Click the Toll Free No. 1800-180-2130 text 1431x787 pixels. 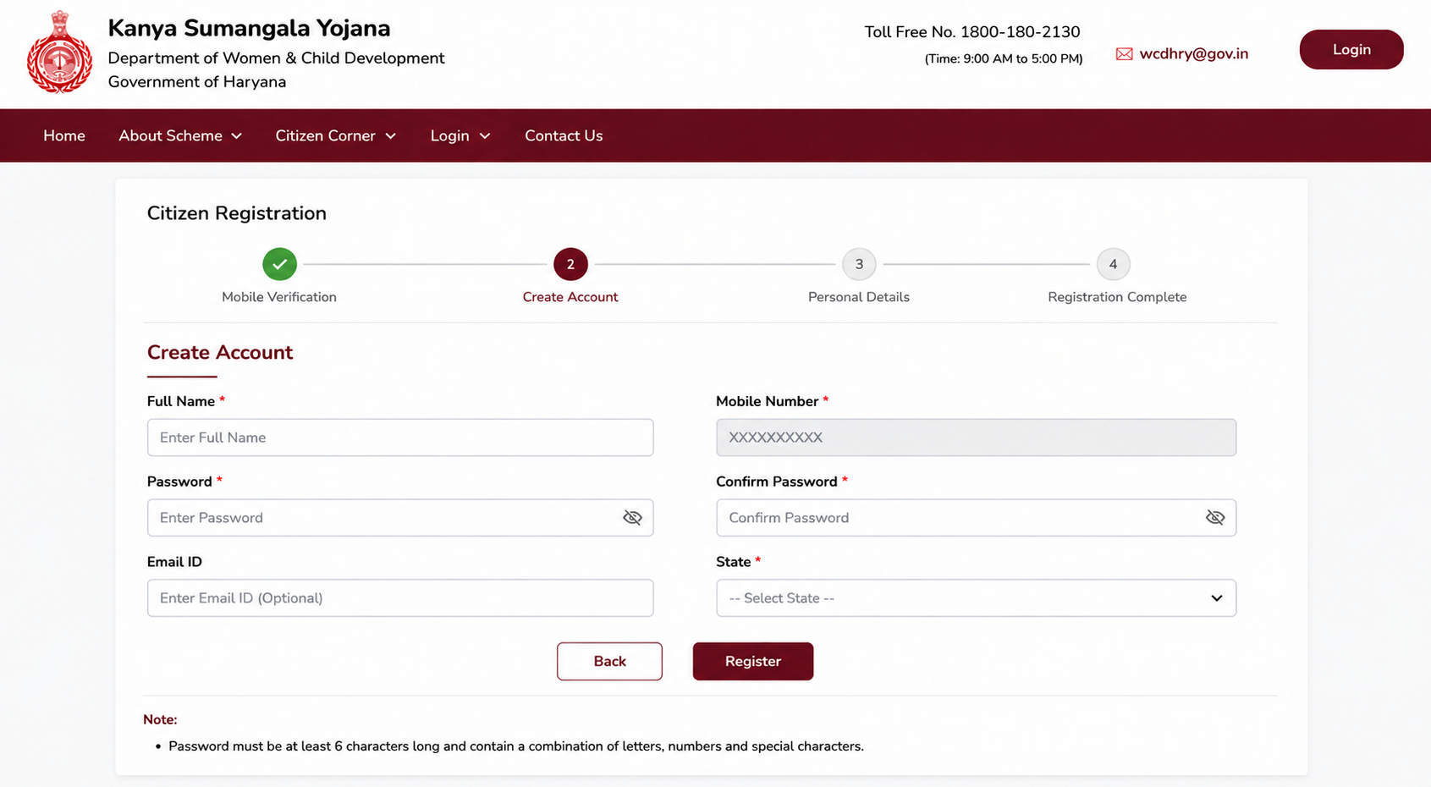972,32
